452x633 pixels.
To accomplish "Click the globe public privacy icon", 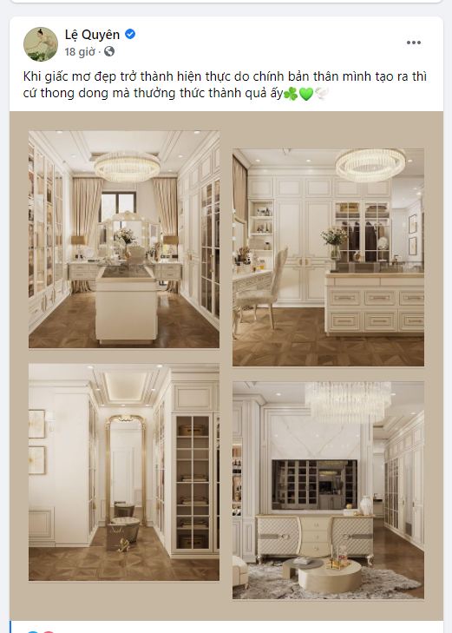I will click(109, 51).
